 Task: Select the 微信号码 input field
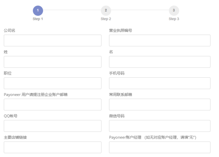[x=160, y=126]
